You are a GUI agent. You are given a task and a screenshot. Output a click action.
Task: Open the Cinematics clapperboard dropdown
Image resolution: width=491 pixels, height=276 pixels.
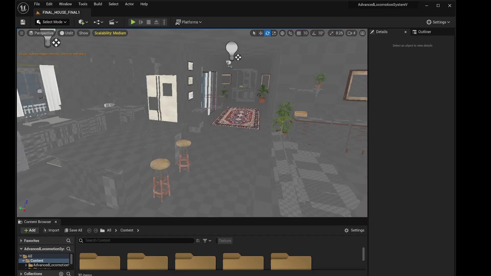click(x=114, y=22)
